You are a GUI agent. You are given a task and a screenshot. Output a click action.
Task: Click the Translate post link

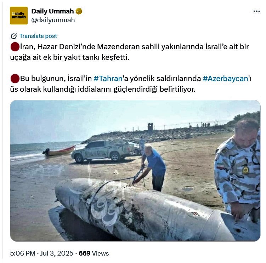(38, 36)
